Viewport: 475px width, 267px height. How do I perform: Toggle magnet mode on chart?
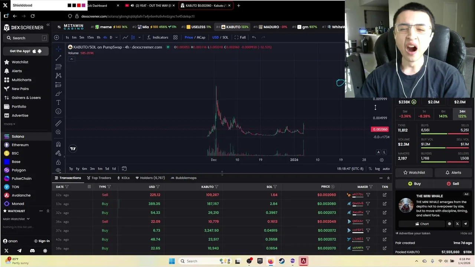58,144
